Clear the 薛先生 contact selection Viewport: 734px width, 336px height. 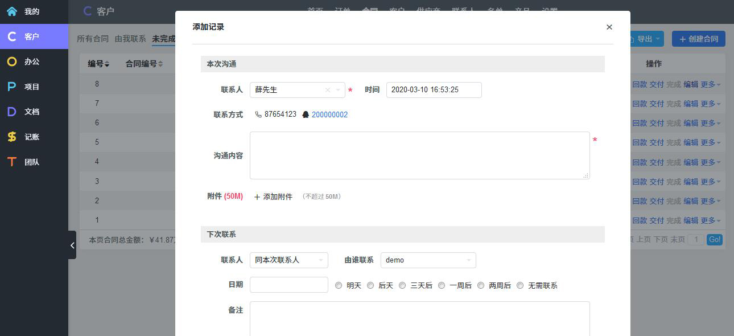point(328,90)
